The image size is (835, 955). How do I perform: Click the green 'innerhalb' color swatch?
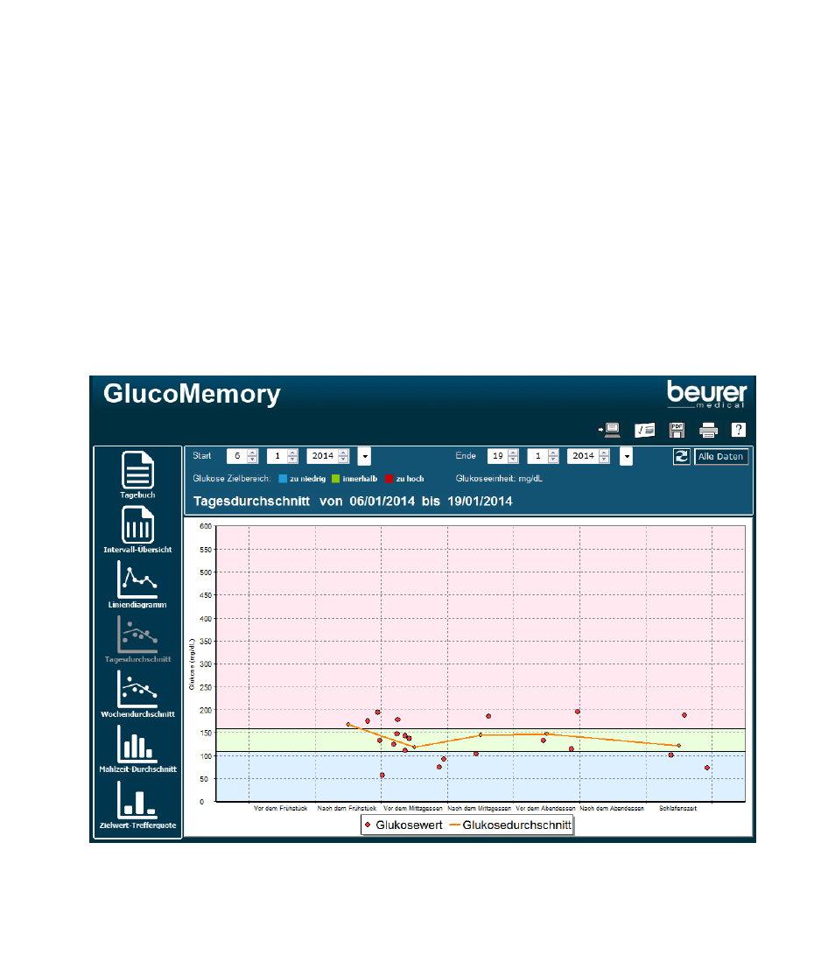[x=335, y=479]
